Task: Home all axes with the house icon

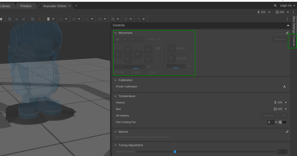Action: coord(117,39)
